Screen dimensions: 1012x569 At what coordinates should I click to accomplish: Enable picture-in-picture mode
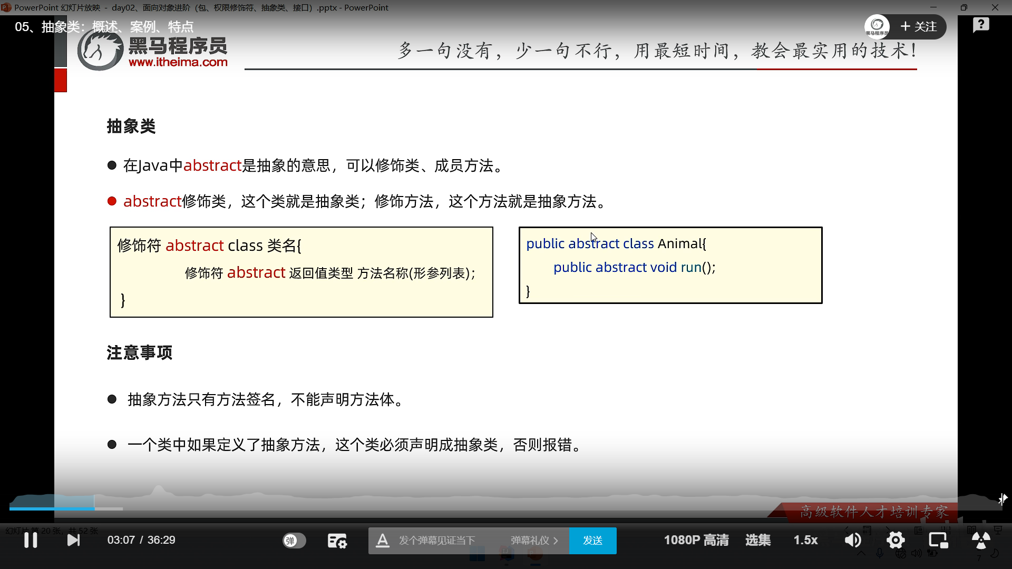coord(938,540)
